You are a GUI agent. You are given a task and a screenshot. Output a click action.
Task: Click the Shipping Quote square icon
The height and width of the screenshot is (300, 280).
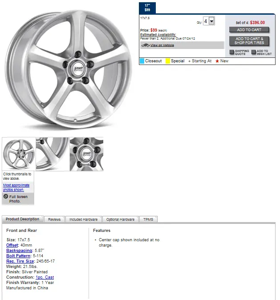(232, 52)
